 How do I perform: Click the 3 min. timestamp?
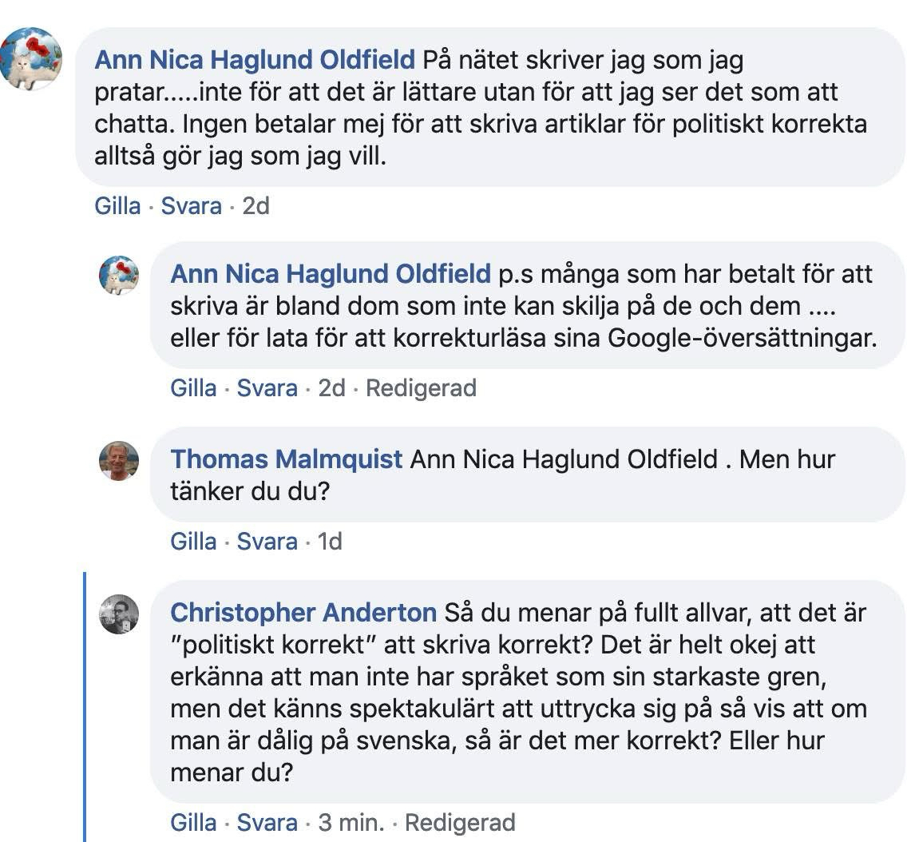(351, 823)
